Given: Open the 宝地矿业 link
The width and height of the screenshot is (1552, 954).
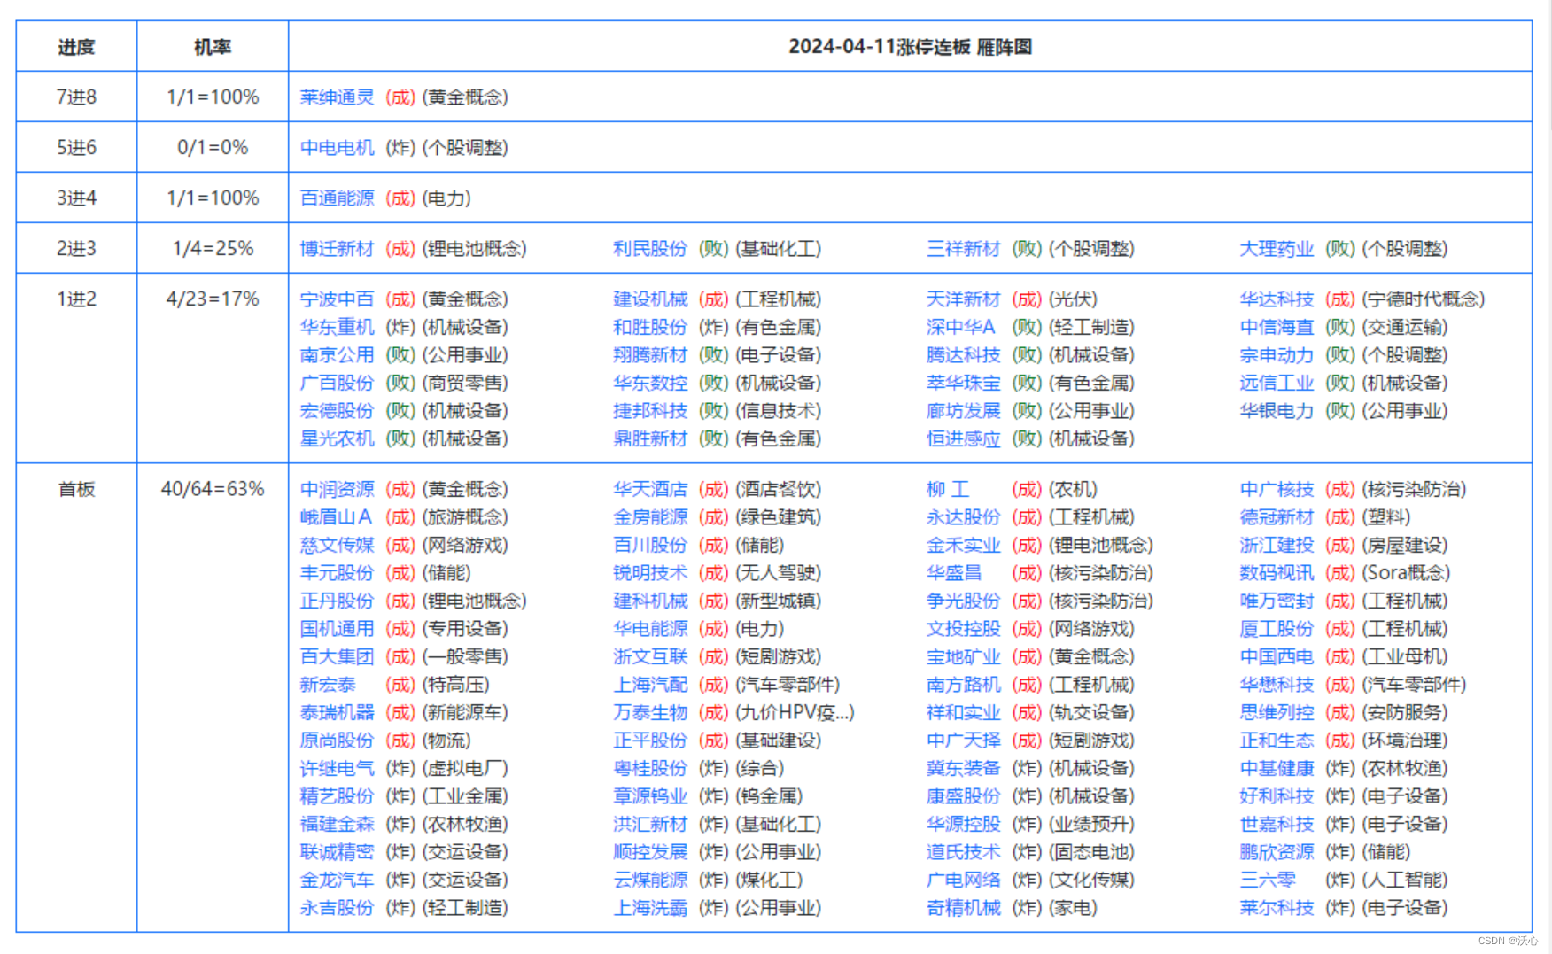Looking at the screenshot, I should 963,657.
